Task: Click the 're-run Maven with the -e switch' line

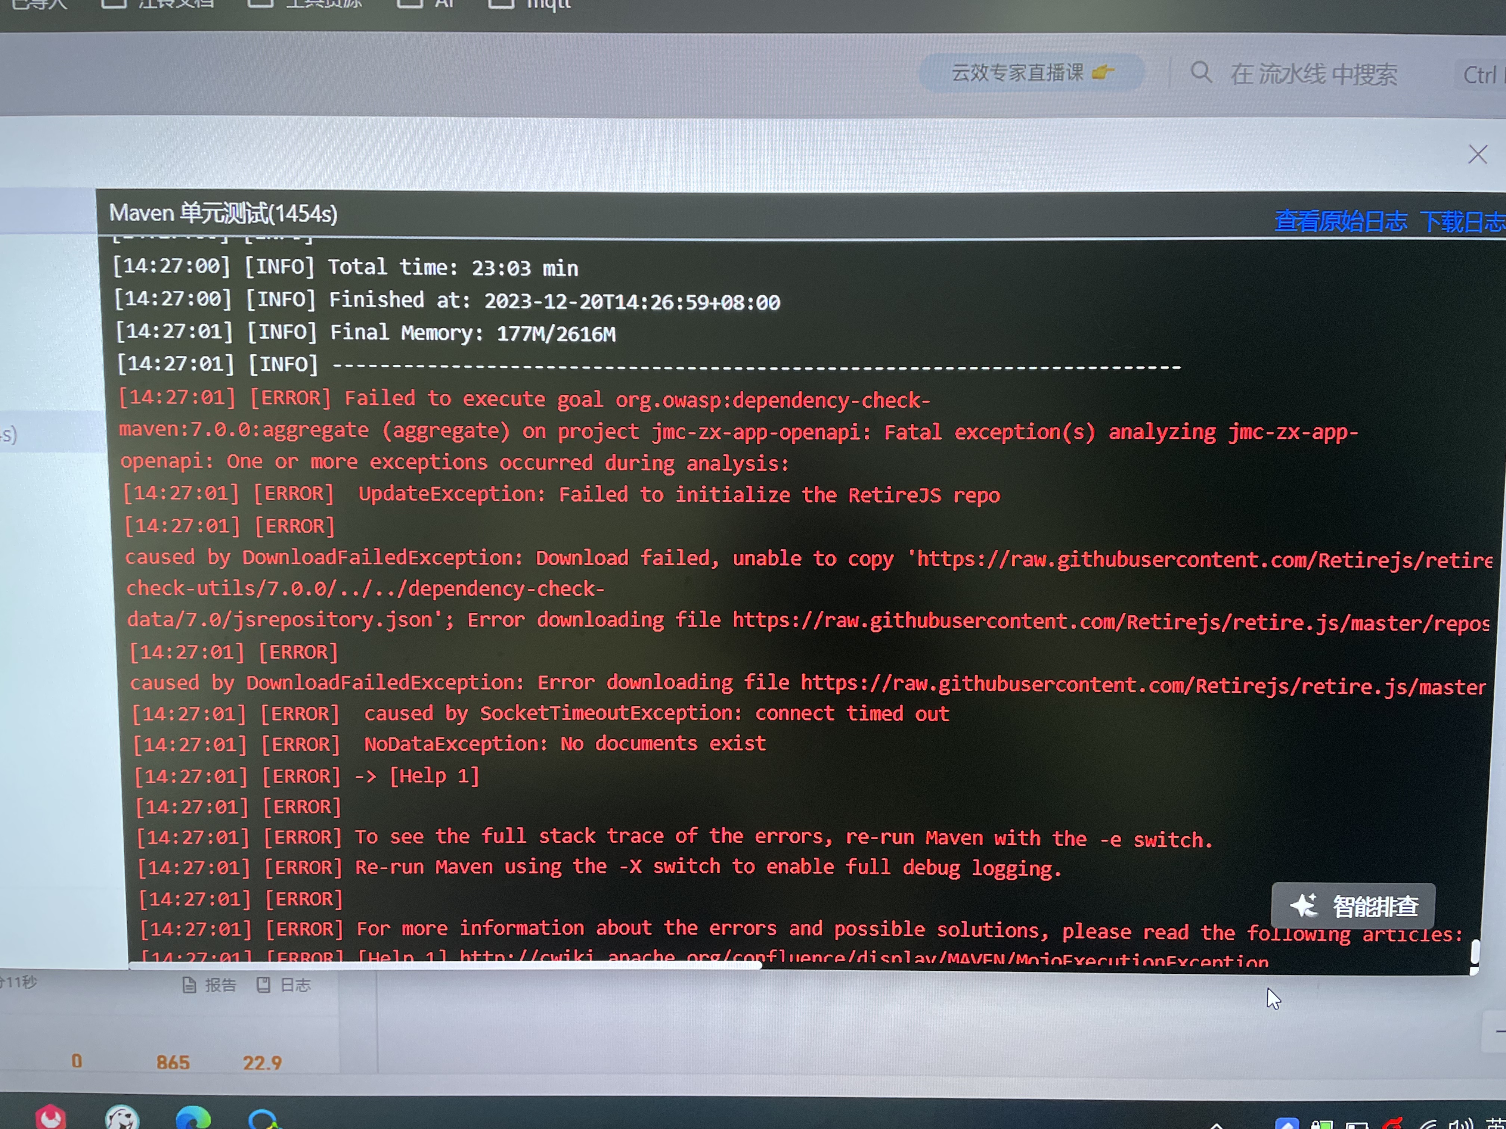Action: tap(675, 837)
